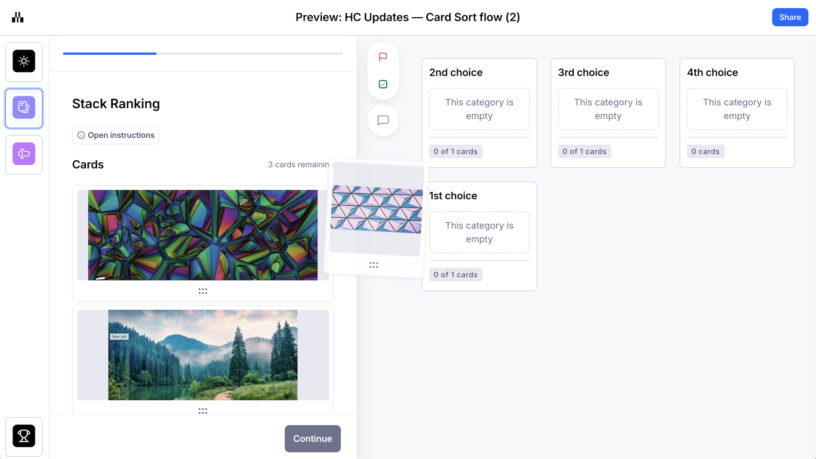The width and height of the screenshot is (816, 459).
Task: Select the colorful abstract pattern card
Action: click(203, 235)
